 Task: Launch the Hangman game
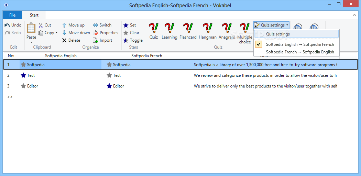pyautogui.click(x=208, y=31)
